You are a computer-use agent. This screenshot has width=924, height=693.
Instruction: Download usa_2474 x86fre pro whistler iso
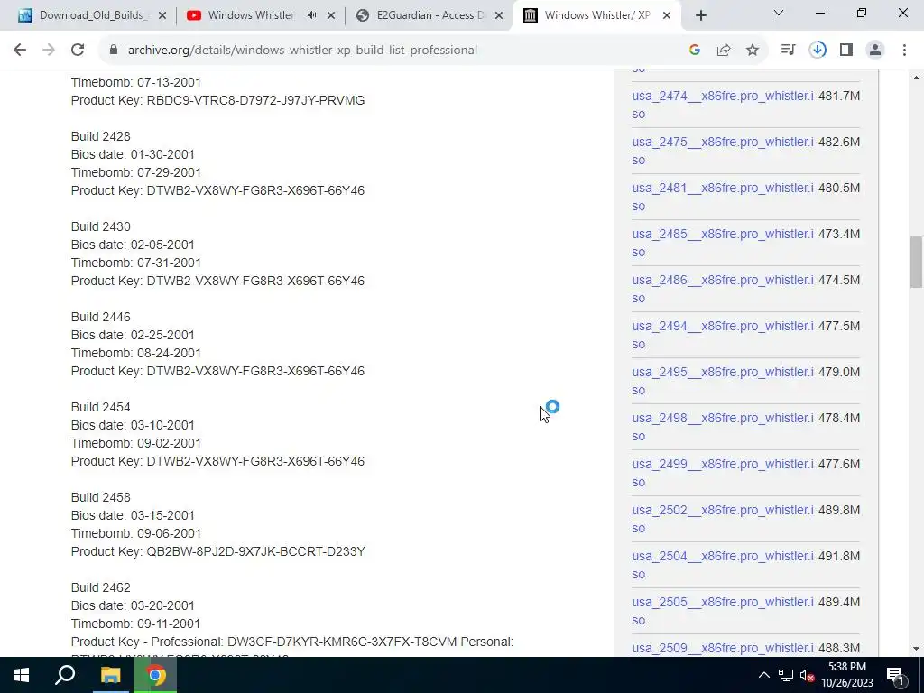723,105
